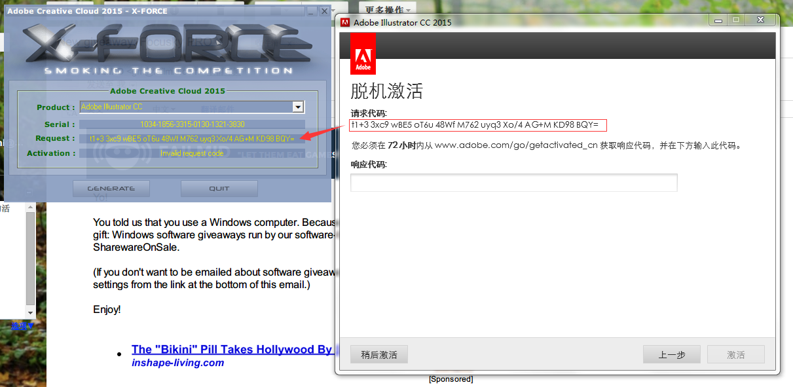793x387 pixels.
Task: Close the Adobe Illustrator CC 2015 dialog
Action: (x=760, y=20)
